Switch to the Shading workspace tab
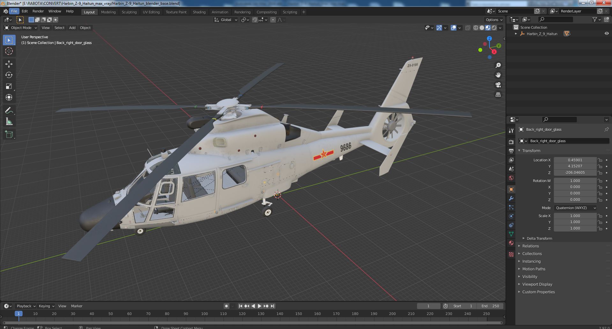 199,12
